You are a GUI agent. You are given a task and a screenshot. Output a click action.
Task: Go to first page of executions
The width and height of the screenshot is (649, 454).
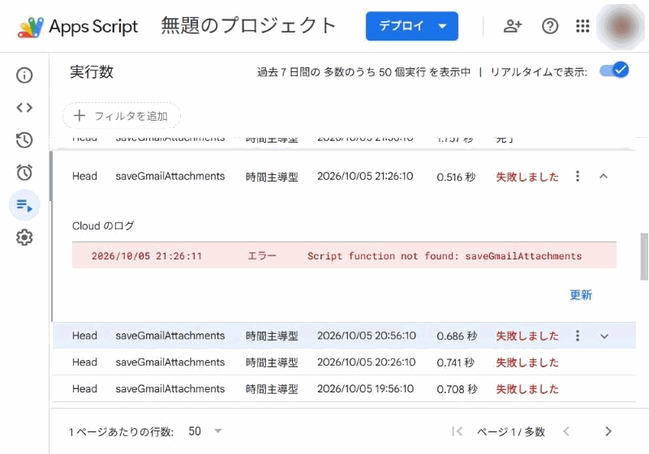coord(457,431)
